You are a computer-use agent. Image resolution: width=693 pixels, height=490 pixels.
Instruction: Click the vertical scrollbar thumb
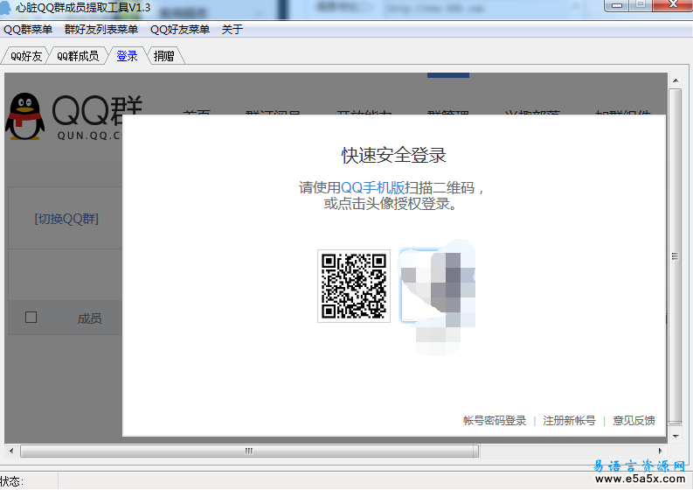(676, 256)
